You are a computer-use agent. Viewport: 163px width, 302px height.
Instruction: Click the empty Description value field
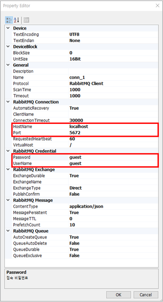pos(113,71)
